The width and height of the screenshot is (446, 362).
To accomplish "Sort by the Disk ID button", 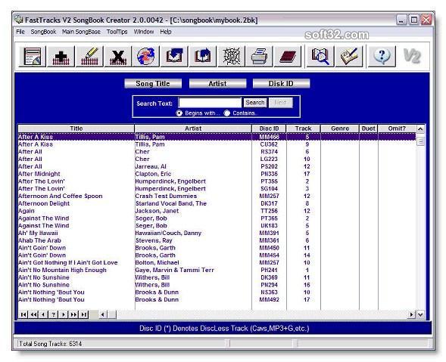I will (281, 83).
